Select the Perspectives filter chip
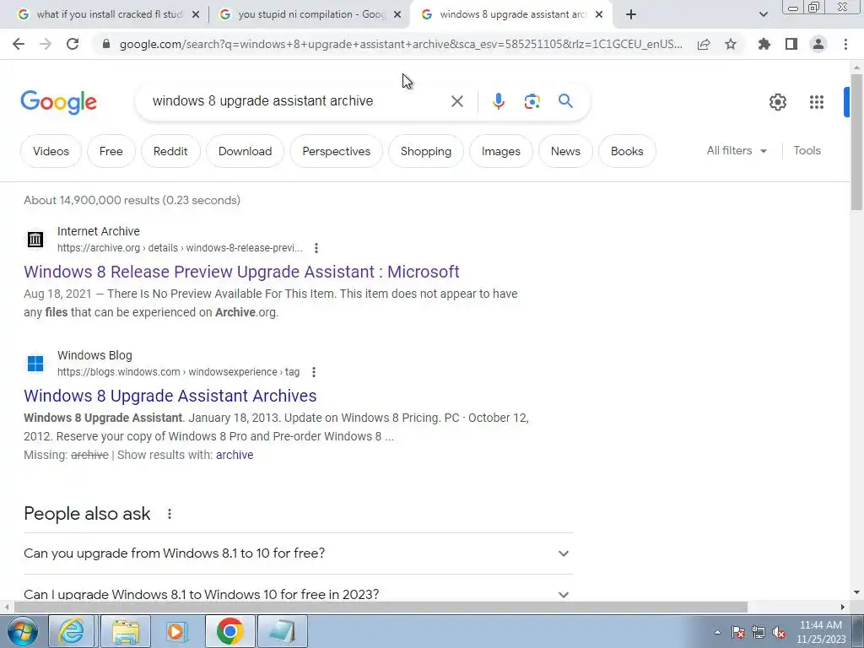 [x=336, y=151]
